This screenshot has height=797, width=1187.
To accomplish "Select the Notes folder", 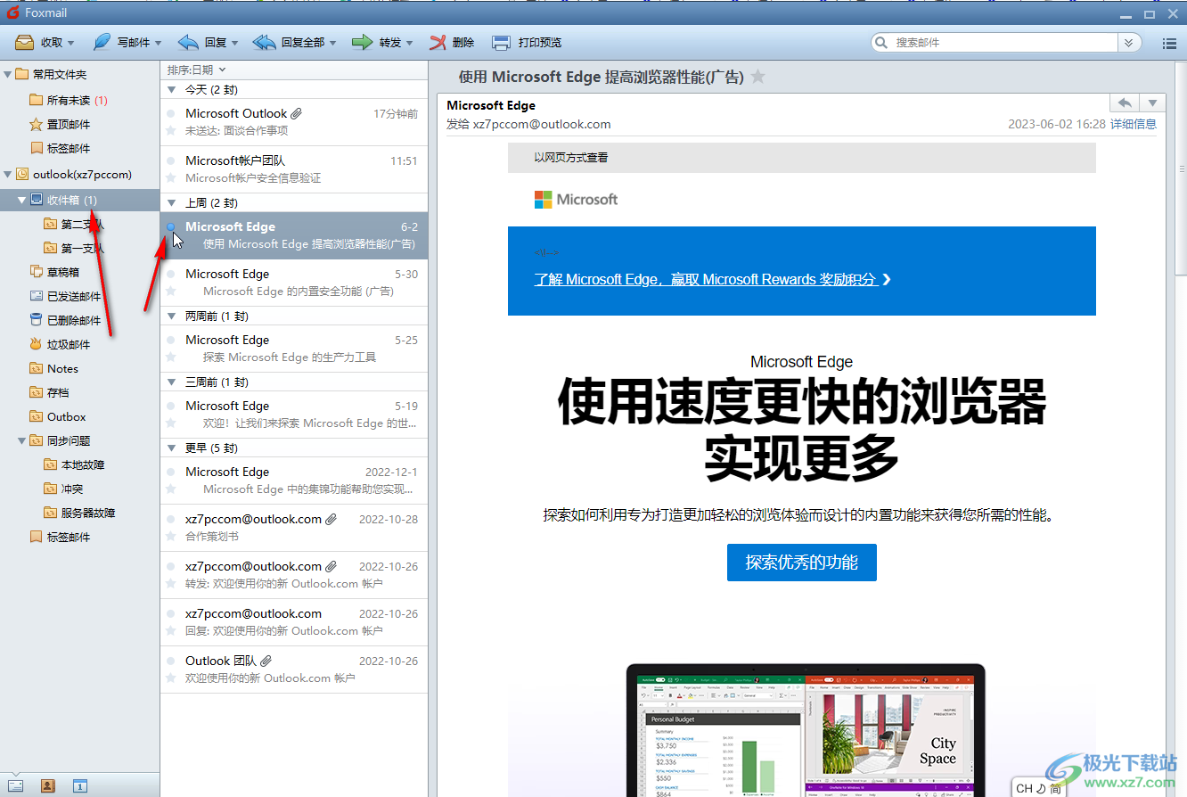I will click(53, 368).
